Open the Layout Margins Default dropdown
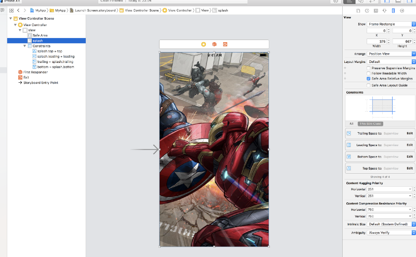The image size is (416, 257). point(391,61)
